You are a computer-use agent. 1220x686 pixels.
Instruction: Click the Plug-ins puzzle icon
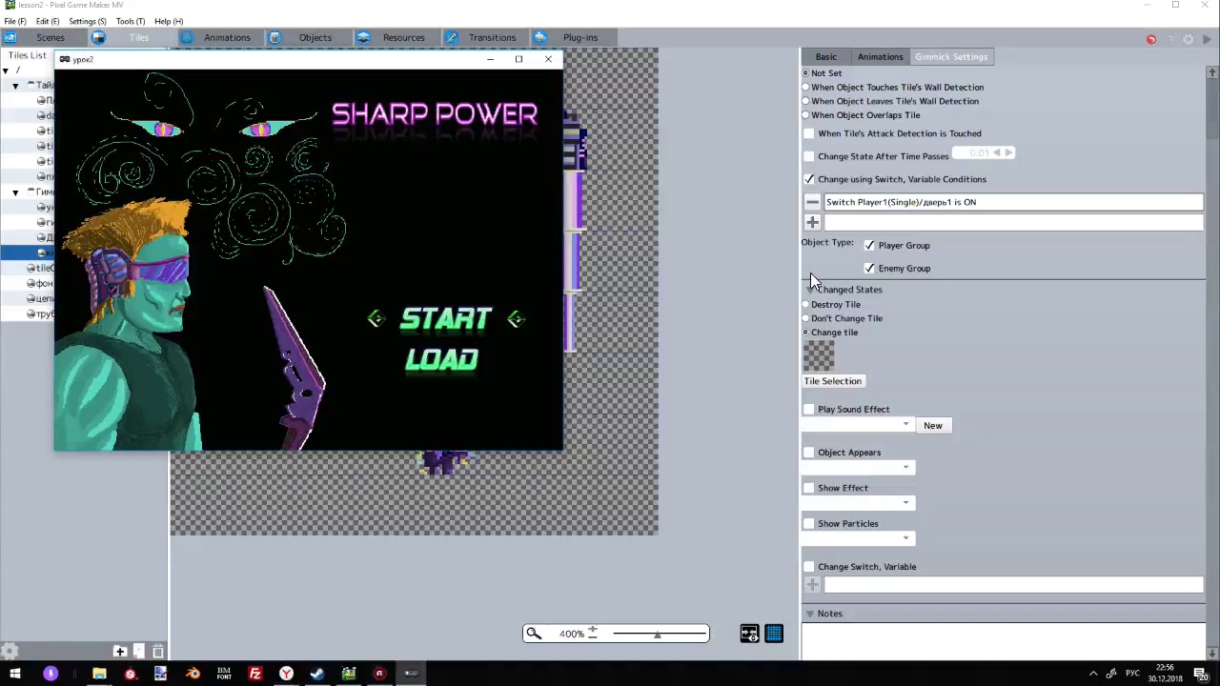tap(540, 38)
